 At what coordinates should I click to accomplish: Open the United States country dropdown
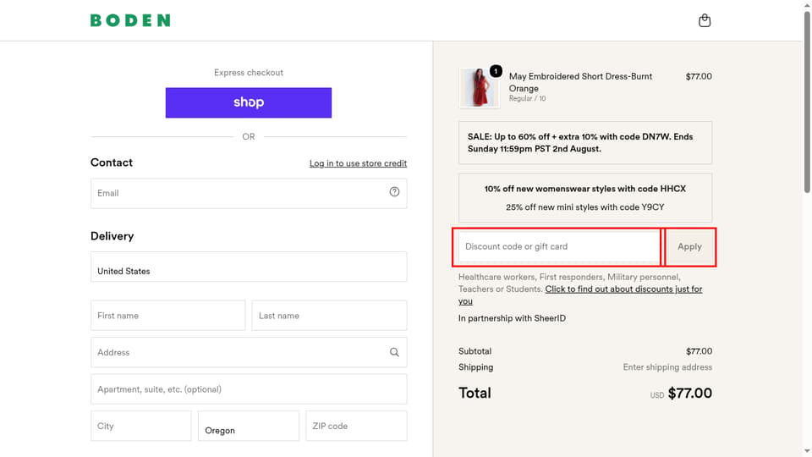tap(249, 267)
